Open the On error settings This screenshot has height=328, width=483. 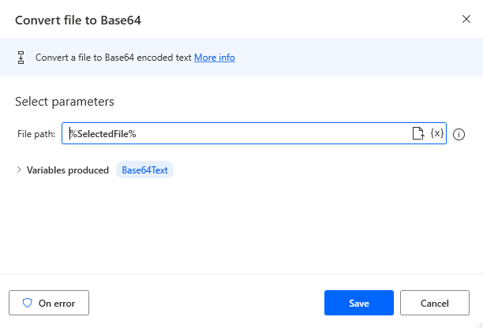click(x=49, y=303)
